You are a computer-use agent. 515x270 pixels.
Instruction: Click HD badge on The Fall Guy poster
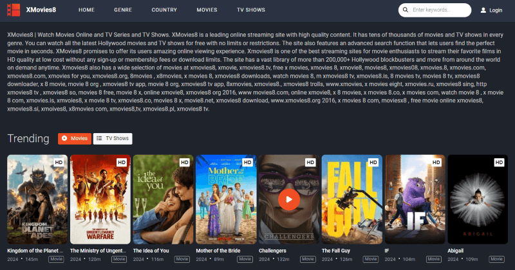pyautogui.click(x=373, y=162)
